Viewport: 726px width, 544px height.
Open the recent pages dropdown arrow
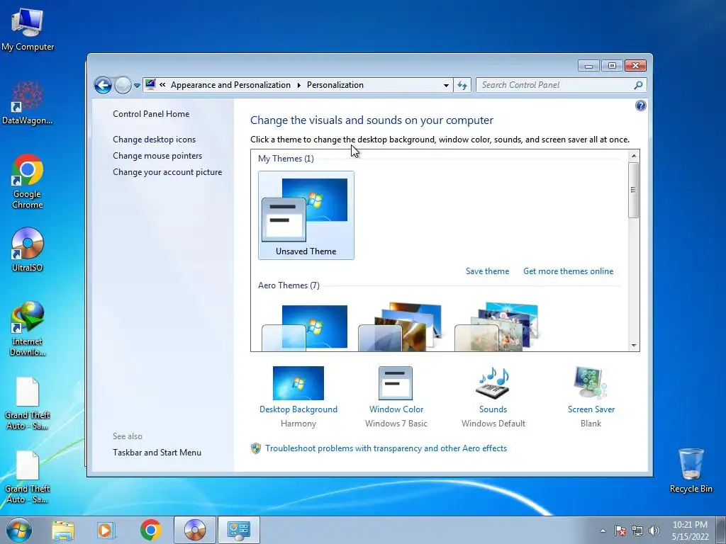click(x=137, y=86)
